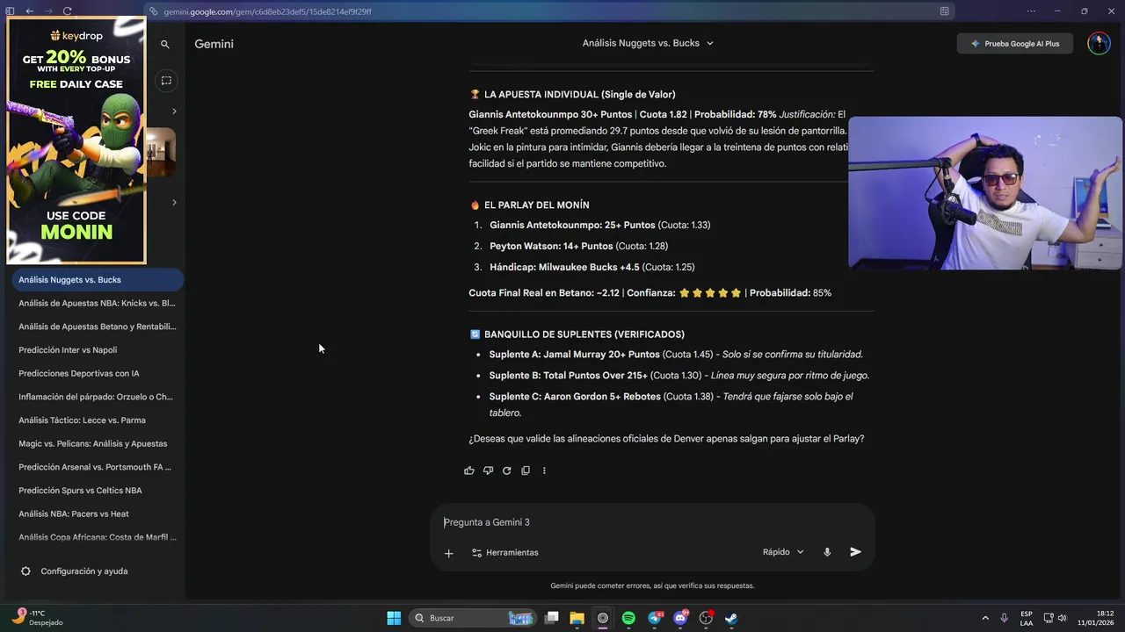Screen dimensions: 1125x632
Task: Open the Windows Start menu
Action: pyautogui.click(x=394, y=618)
